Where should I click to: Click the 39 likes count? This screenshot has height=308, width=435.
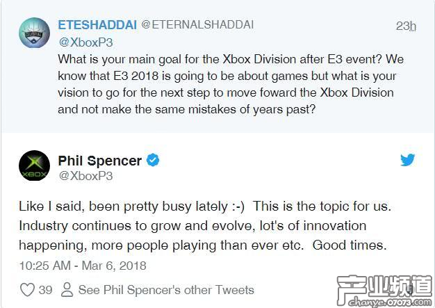pyautogui.click(x=47, y=290)
